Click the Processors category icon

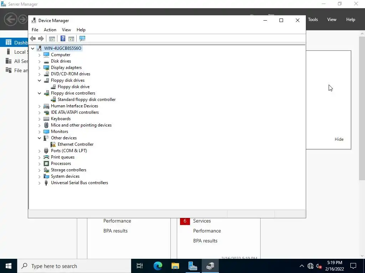[x=46, y=164]
